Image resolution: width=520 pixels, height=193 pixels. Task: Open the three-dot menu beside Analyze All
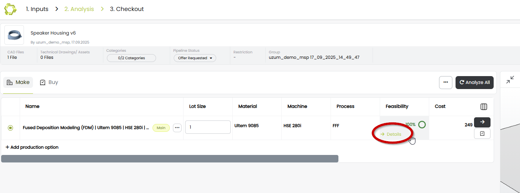point(445,82)
